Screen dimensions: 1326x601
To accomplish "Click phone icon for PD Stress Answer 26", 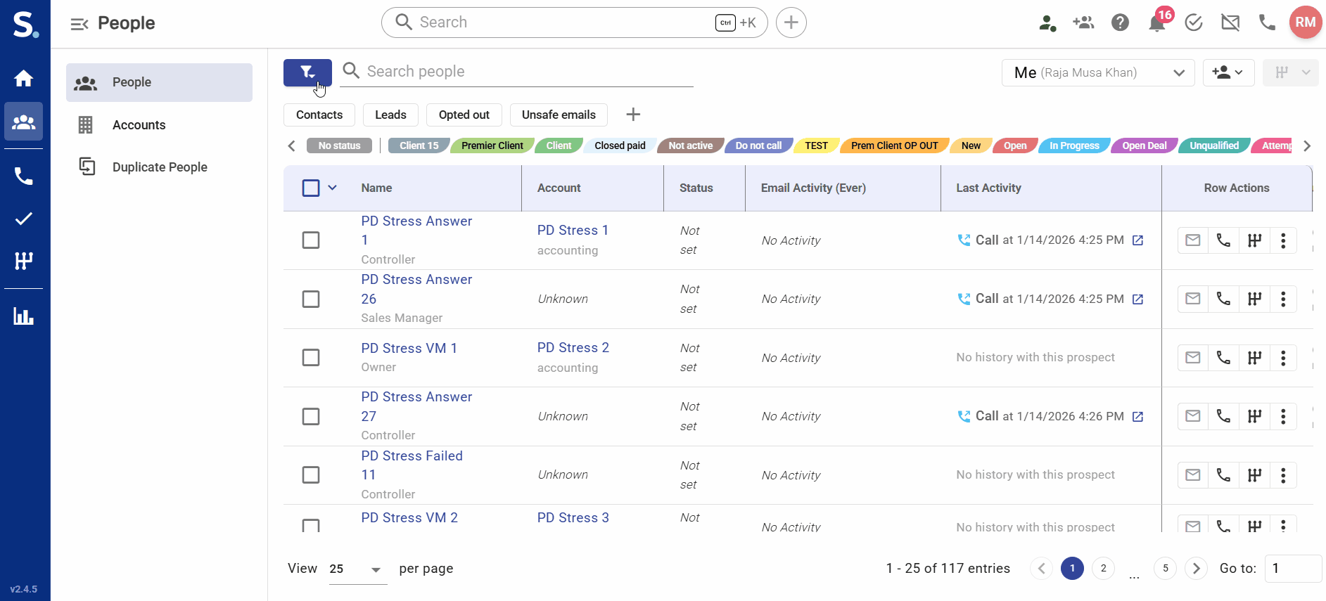I will click(x=1223, y=299).
